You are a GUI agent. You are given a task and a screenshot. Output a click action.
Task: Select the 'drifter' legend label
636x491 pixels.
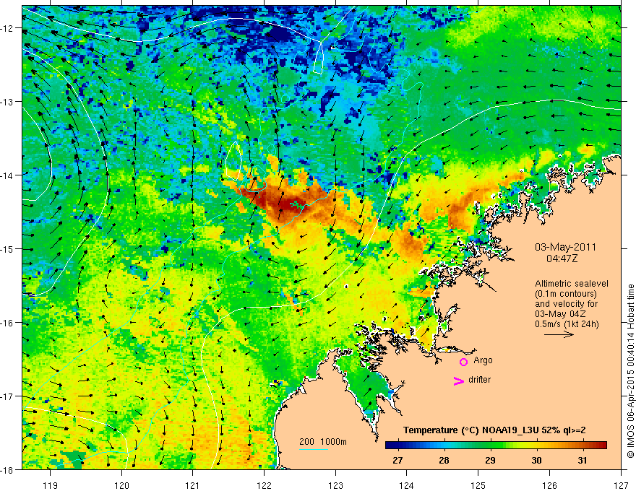[479, 380]
